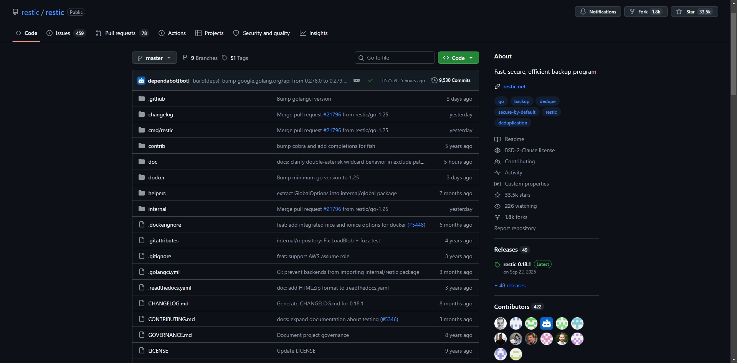Image resolution: width=737 pixels, height=363 pixels.
Task: Click the repository icon beside restic / restic
Action: pos(15,12)
